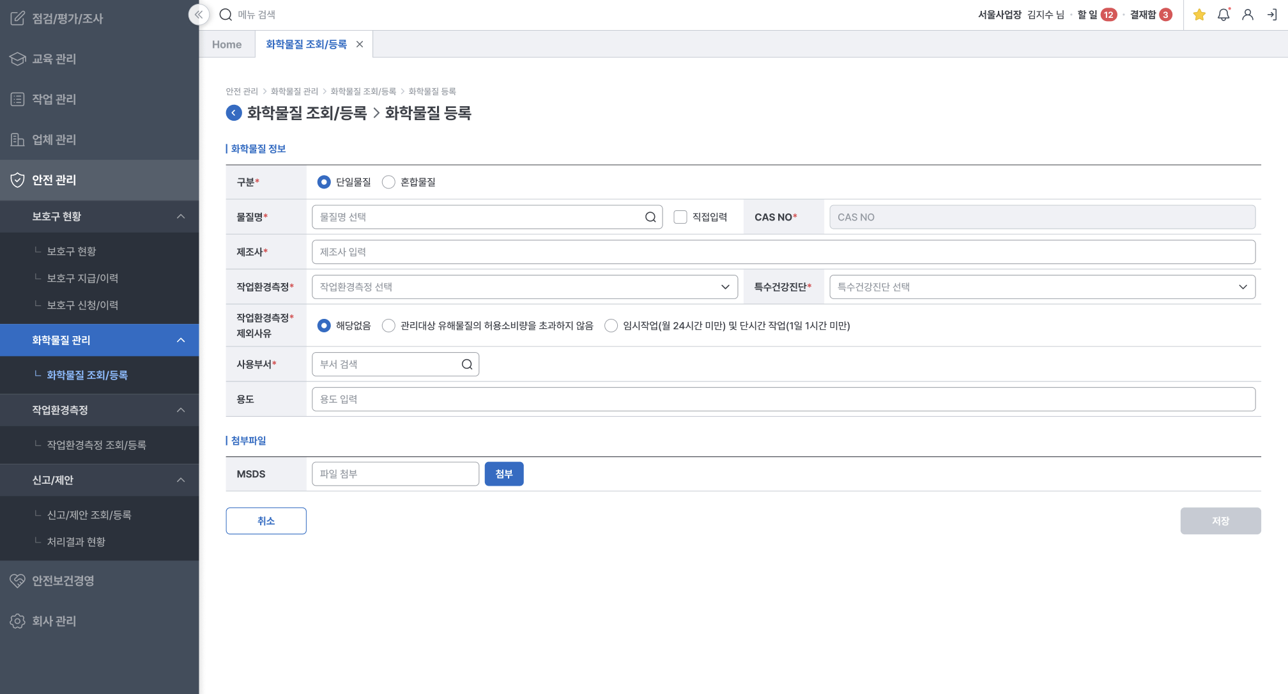Click search icon in 물질명 field
Viewport: 1288px width, 694px height.
pyautogui.click(x=650, y=217)
